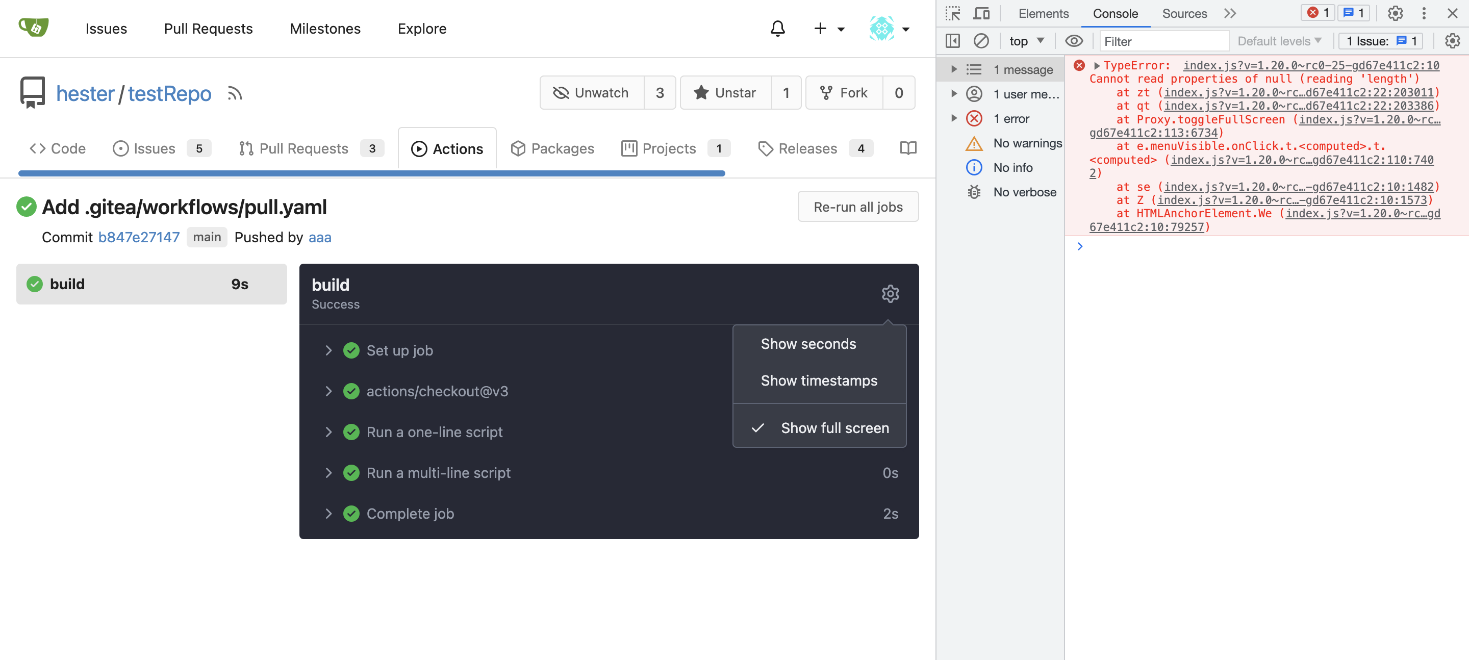Expand the 1 user messages group
The image size is (1469, 660).
pos(953,93)
